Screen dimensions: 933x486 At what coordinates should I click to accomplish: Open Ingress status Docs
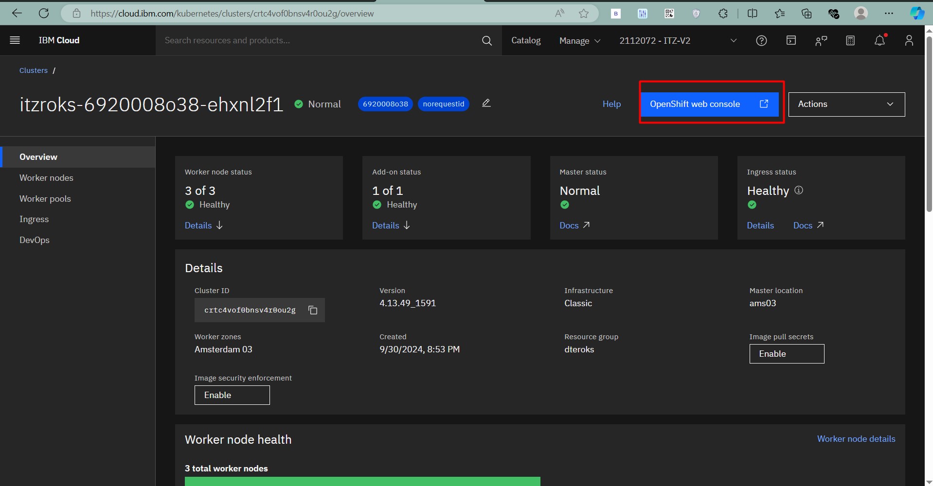click(808, 226)
